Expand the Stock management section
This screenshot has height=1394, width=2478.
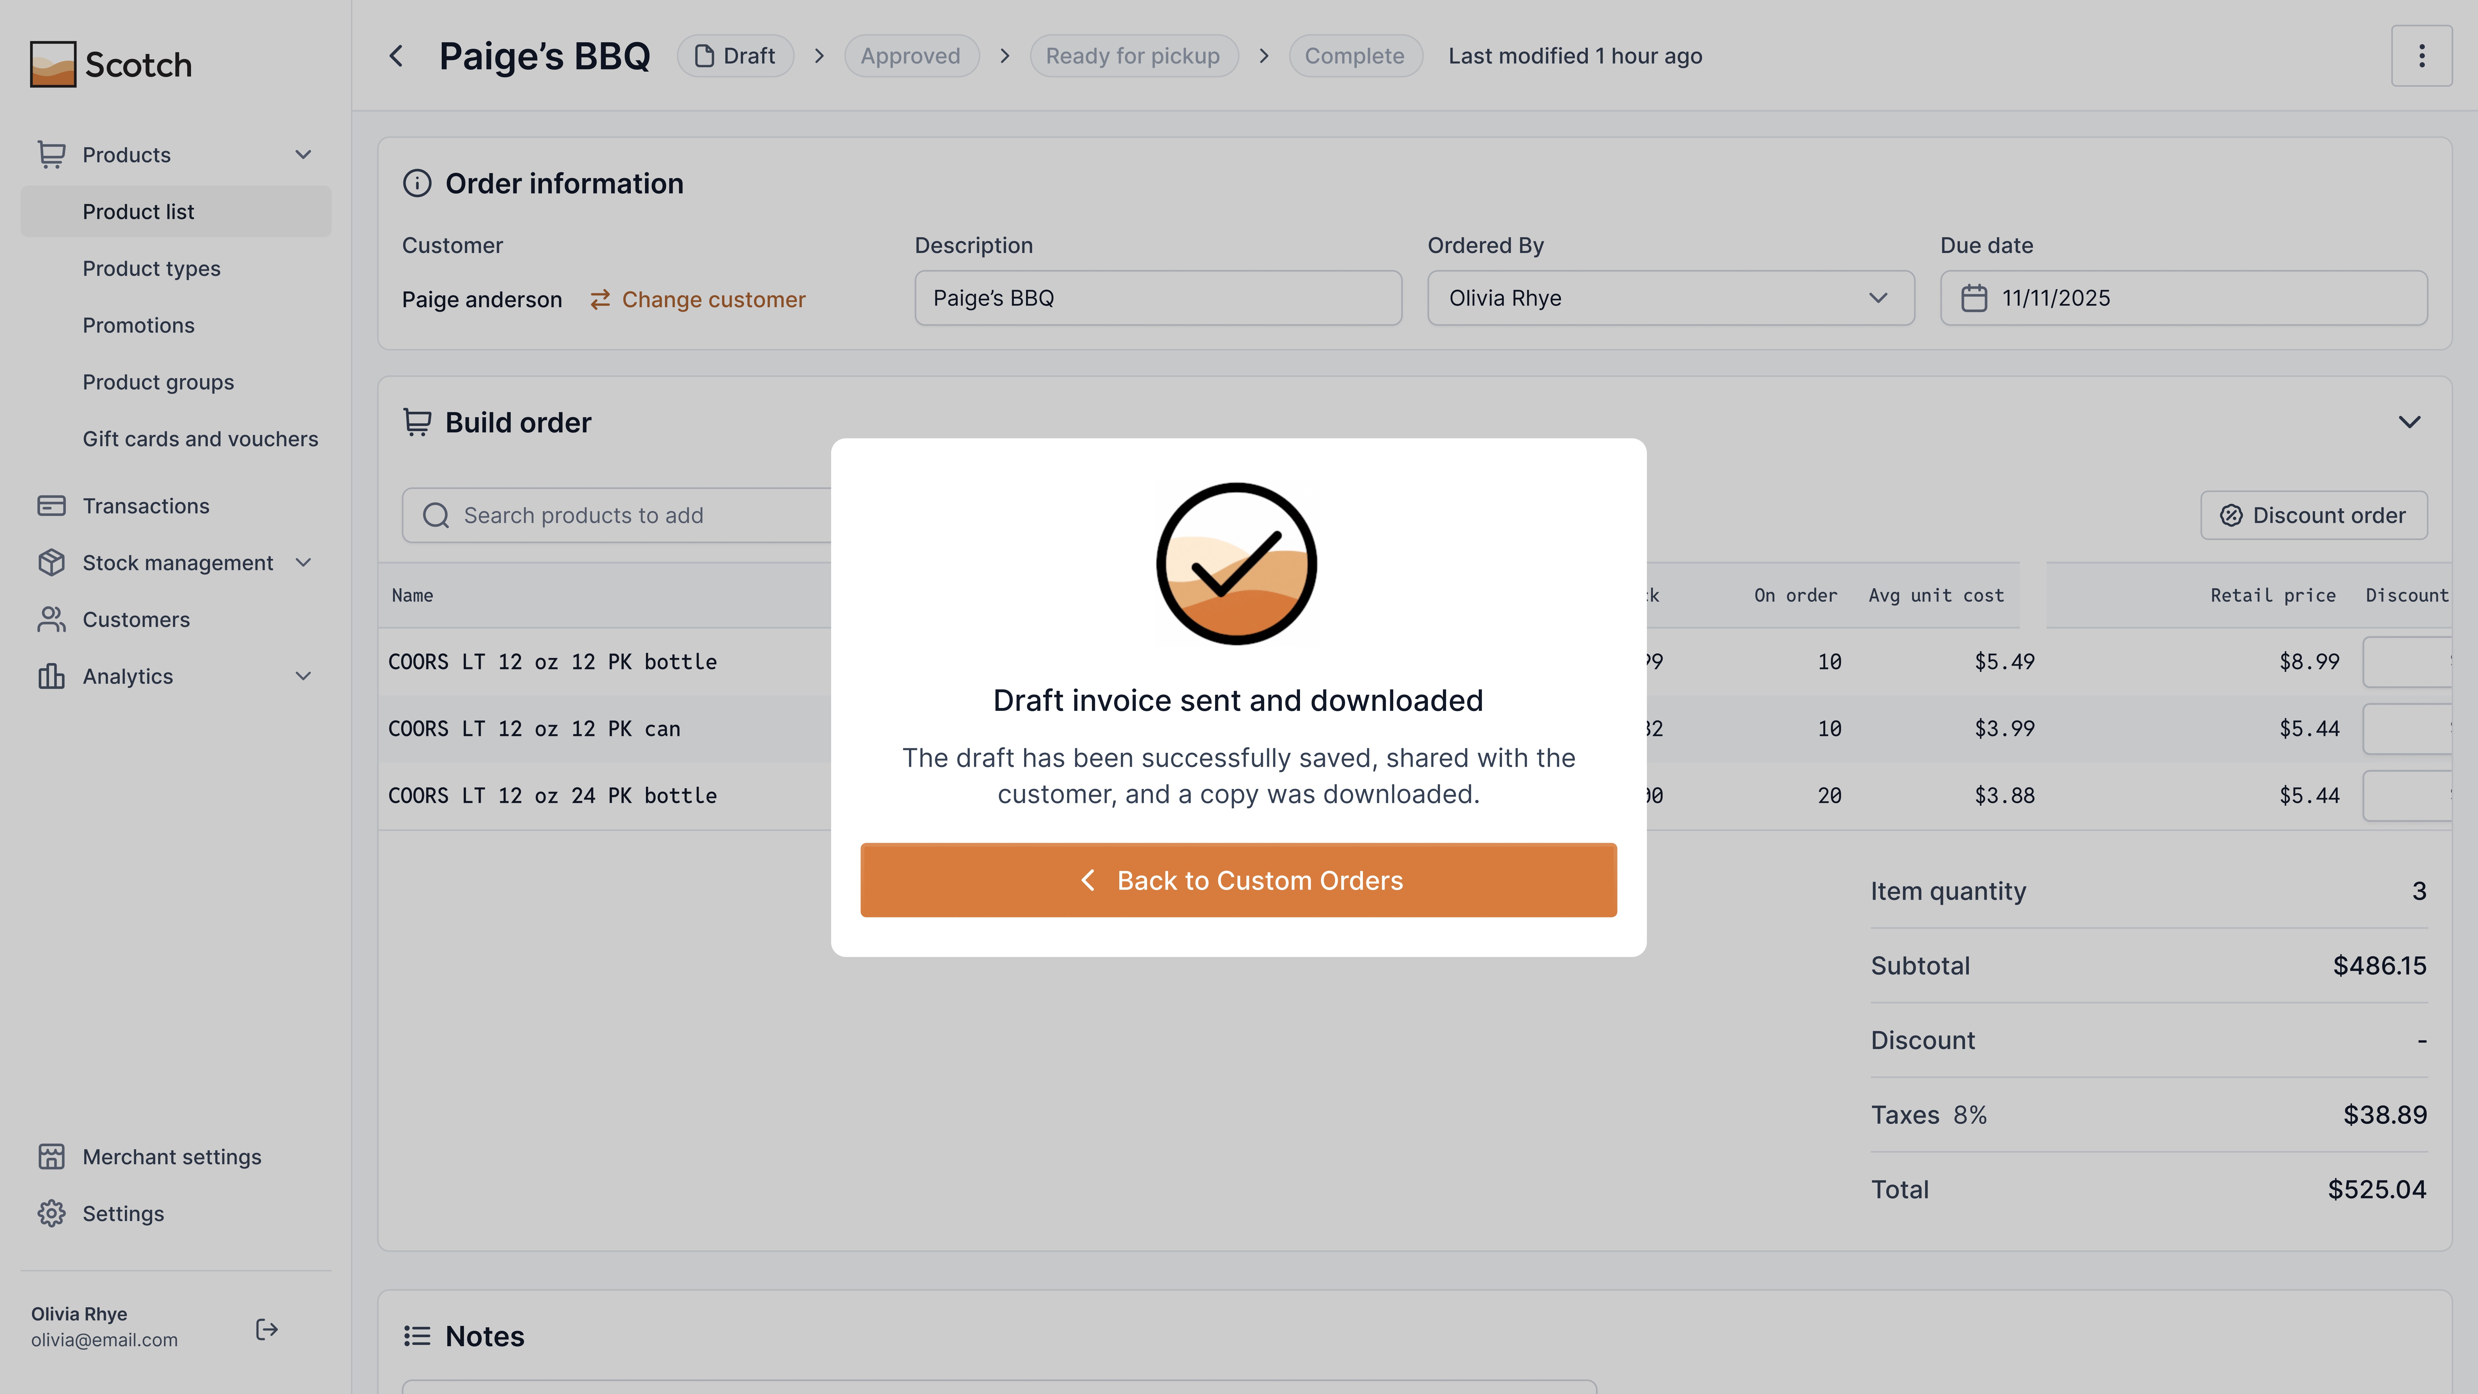click(303, 563)
